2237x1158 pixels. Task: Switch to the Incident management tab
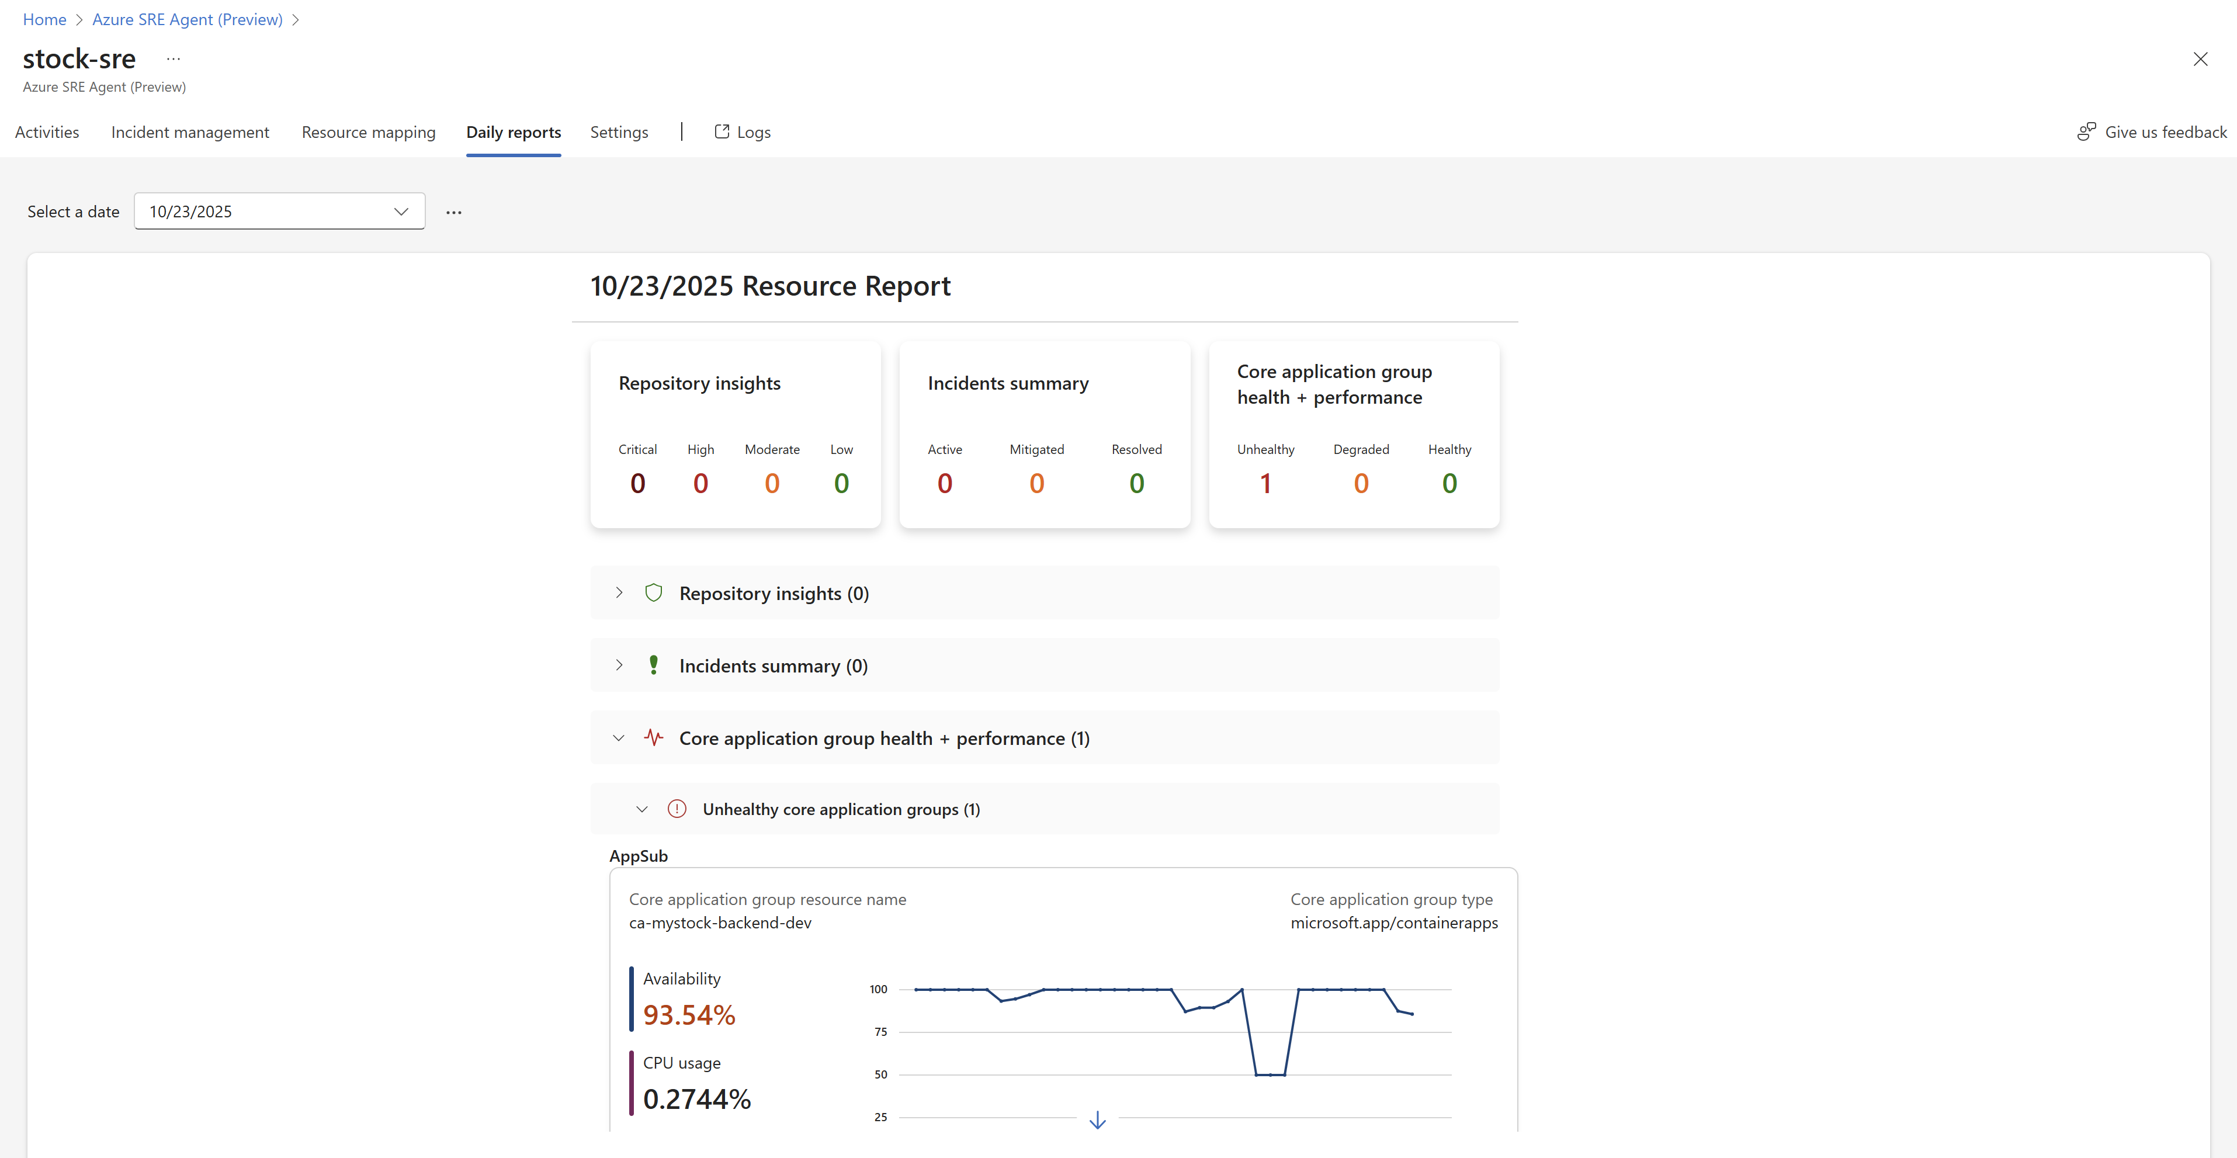tap(190, 132)
